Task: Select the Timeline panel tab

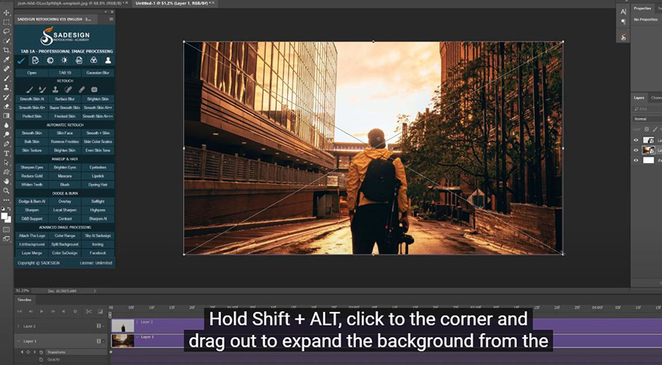Action: tap(24, 300)
